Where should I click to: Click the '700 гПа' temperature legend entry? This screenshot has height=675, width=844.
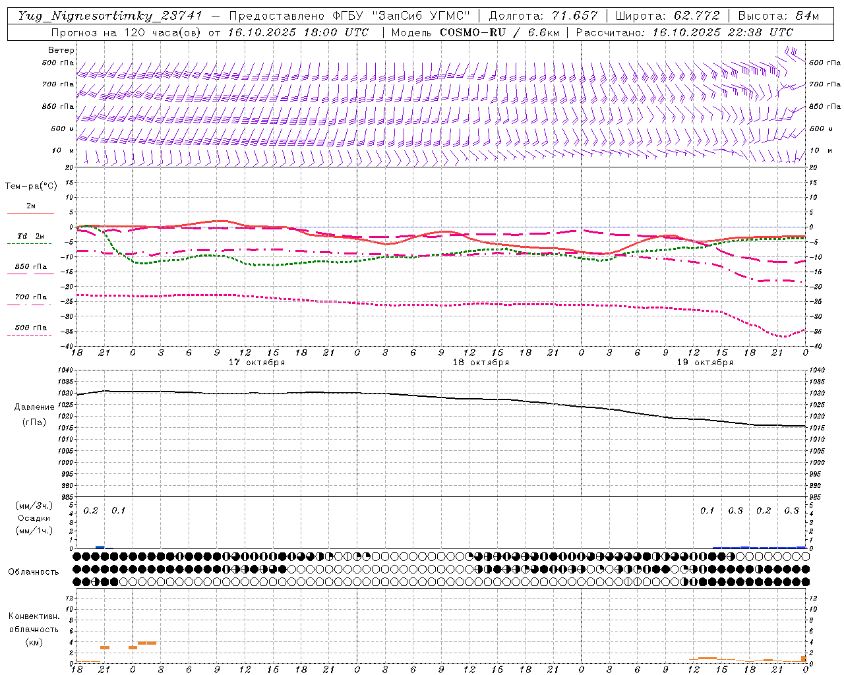click(x=31, y=297)
